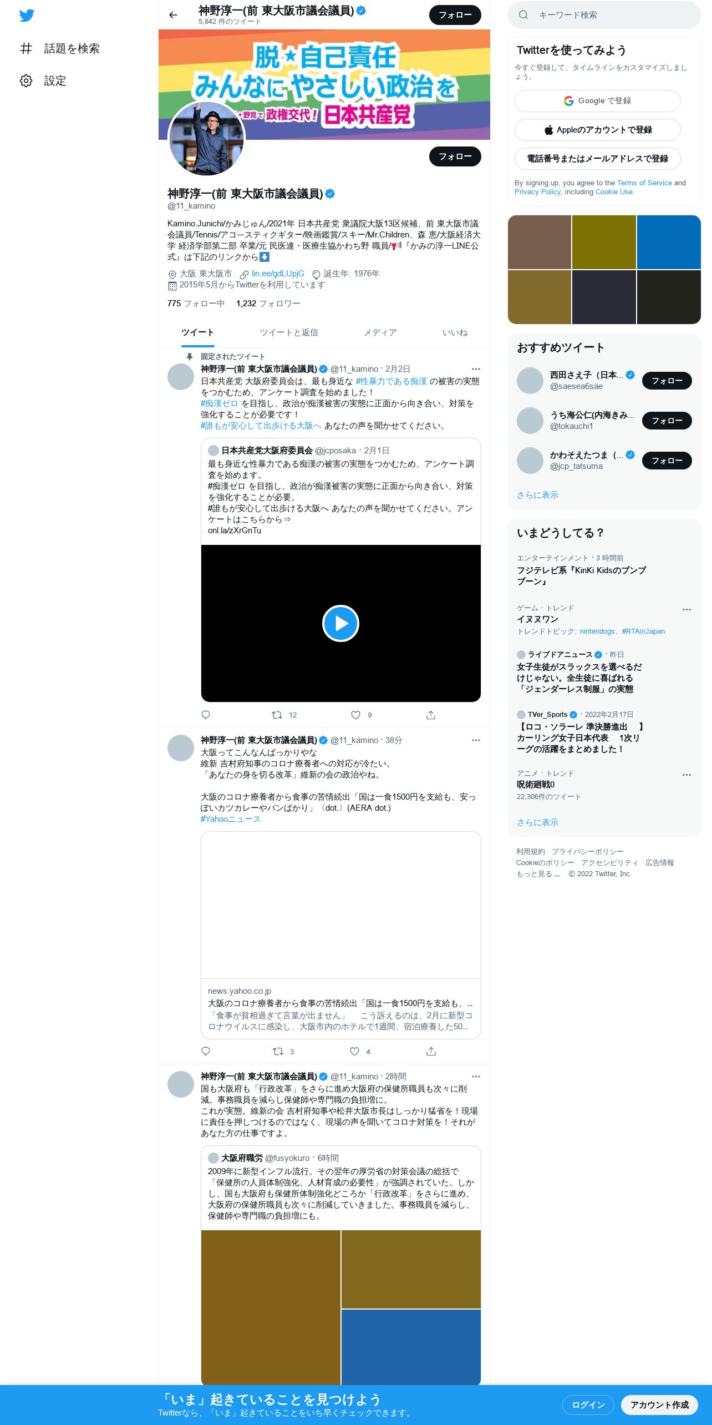Share the 38分 Yahoo news tweet

click(431, 1051)
